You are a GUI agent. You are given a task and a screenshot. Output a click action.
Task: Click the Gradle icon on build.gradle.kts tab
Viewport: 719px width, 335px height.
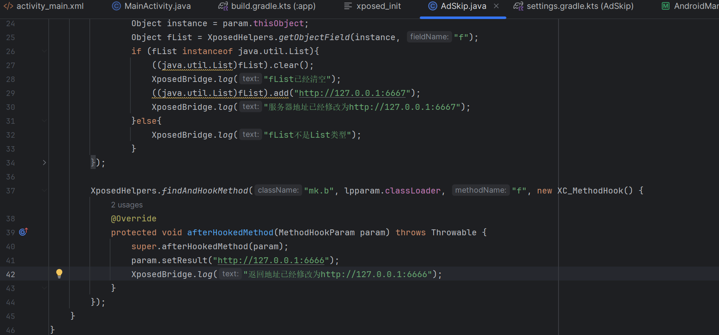pos(223,6)
